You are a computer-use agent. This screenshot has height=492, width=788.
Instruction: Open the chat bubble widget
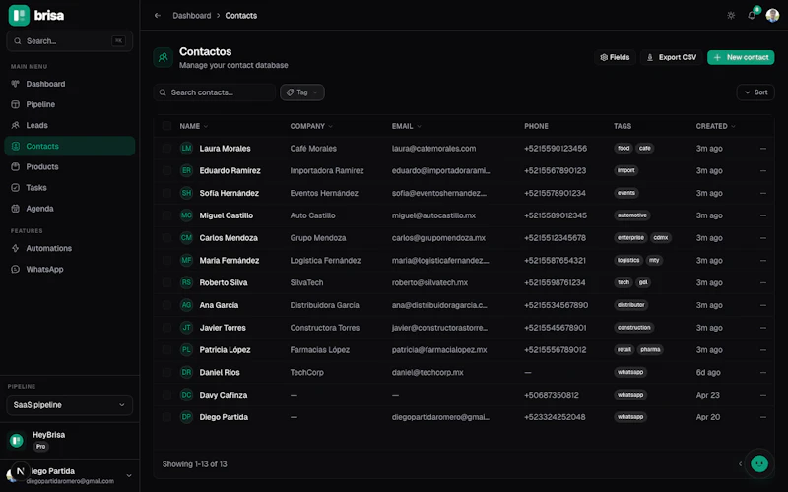click(x=758, y=463)
